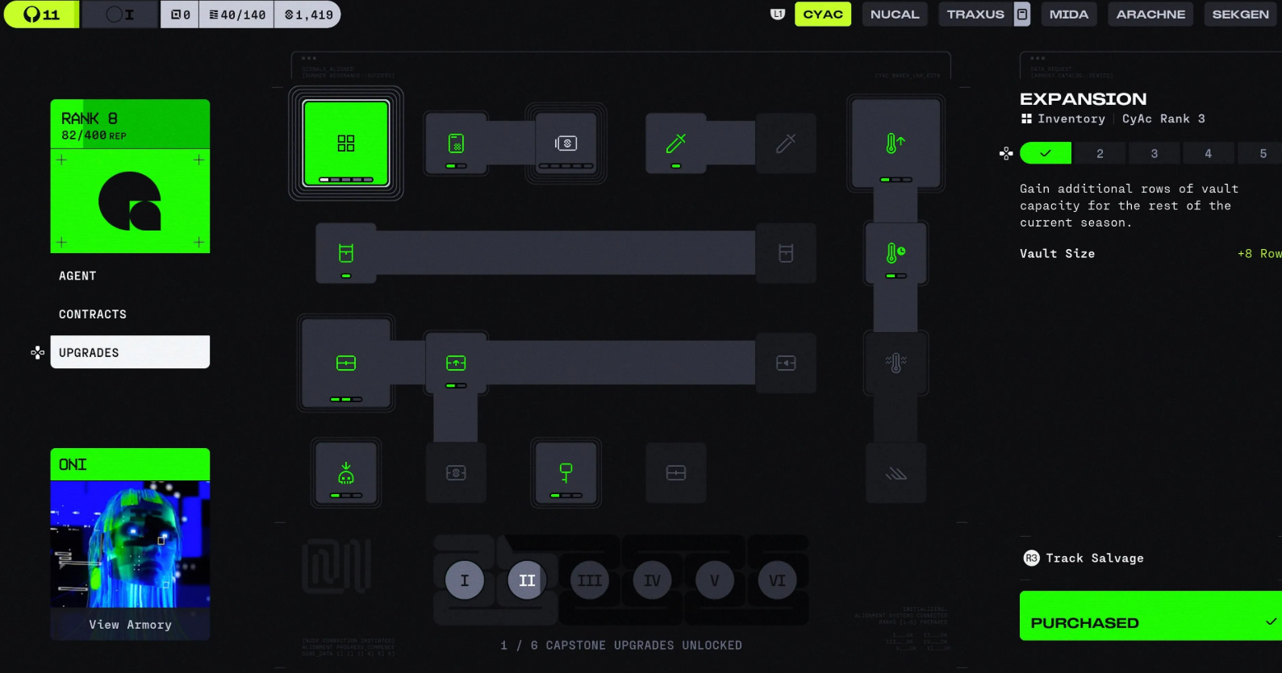1282x673 pixels.
Task: Select the thermometer with clock upgrade node
Action: point(896,254)
